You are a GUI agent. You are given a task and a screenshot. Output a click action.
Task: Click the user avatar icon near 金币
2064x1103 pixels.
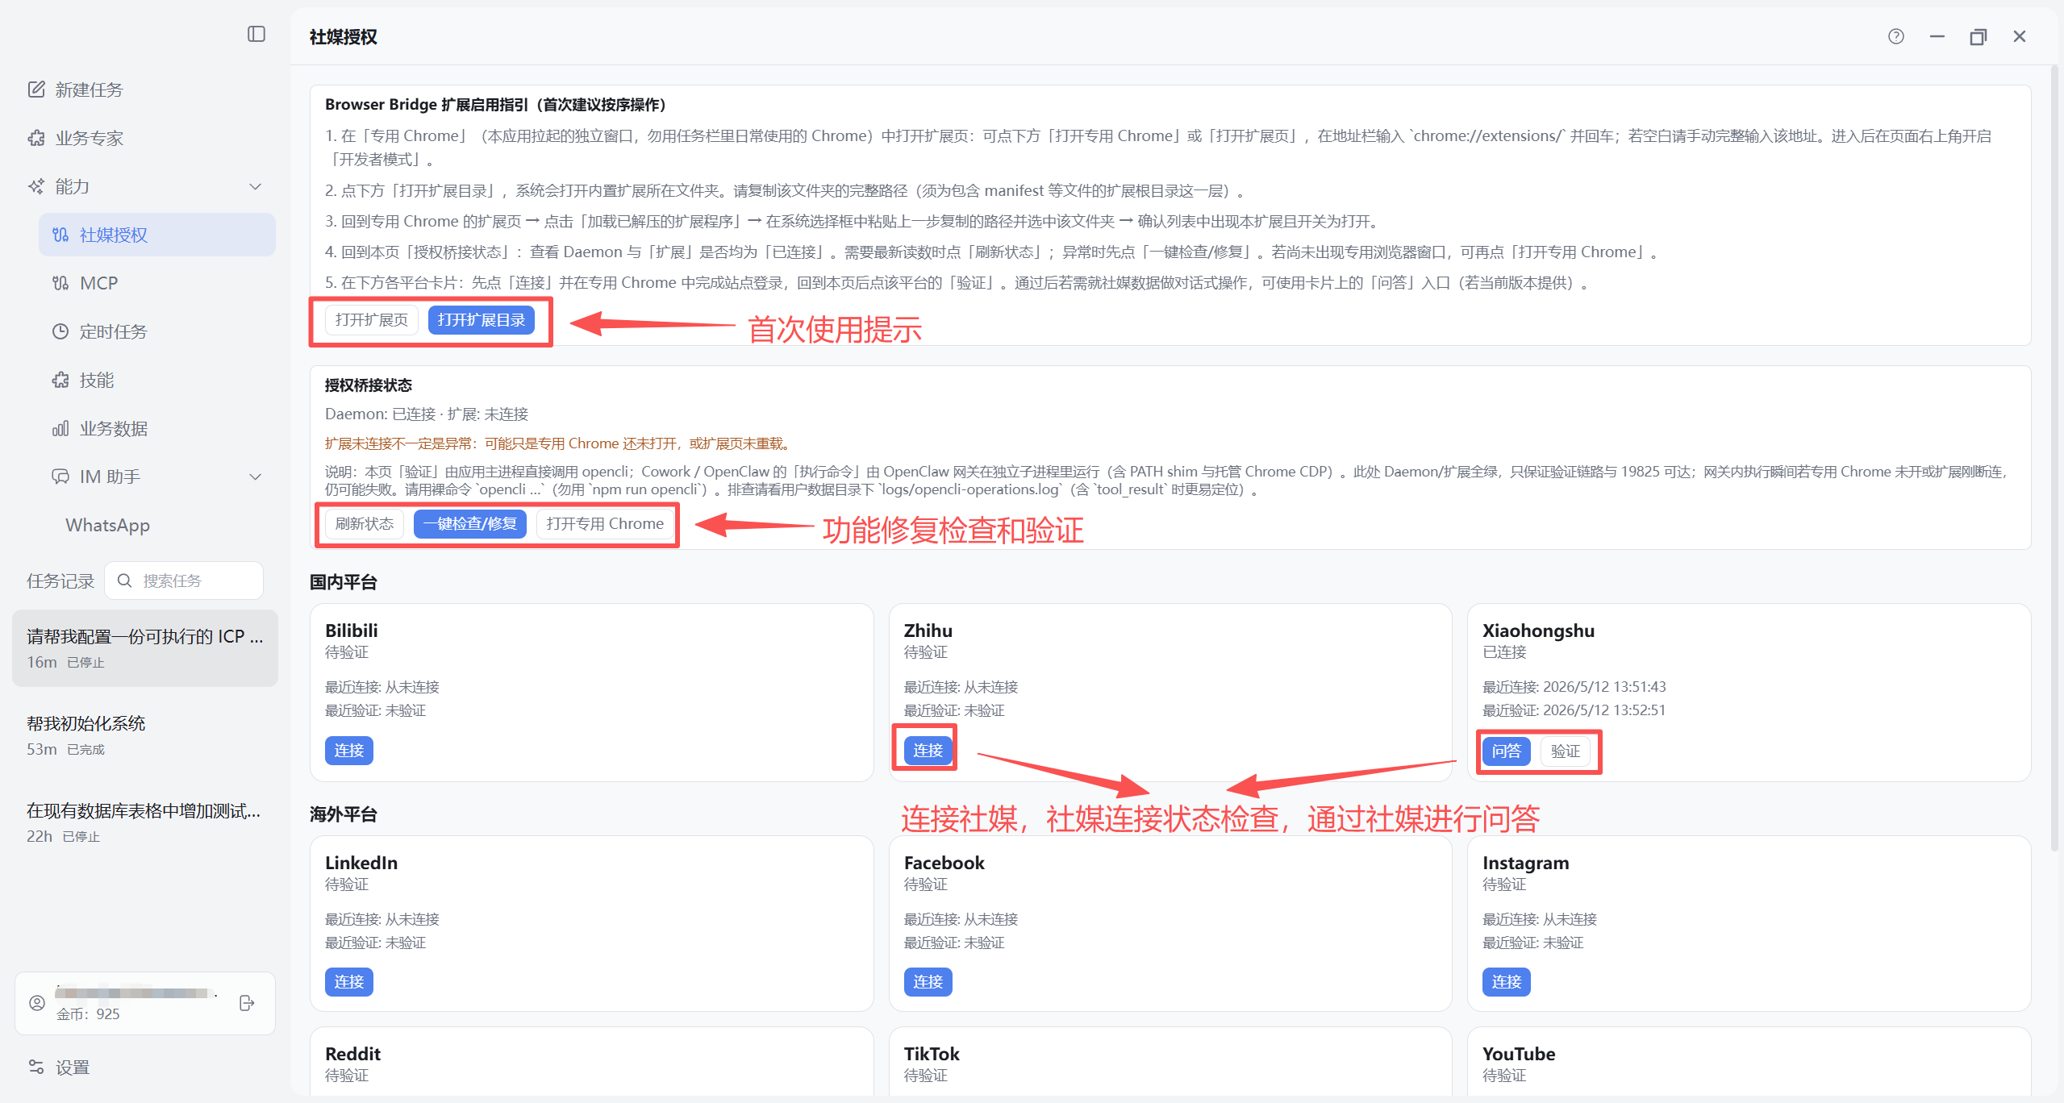click(37, 1003)
